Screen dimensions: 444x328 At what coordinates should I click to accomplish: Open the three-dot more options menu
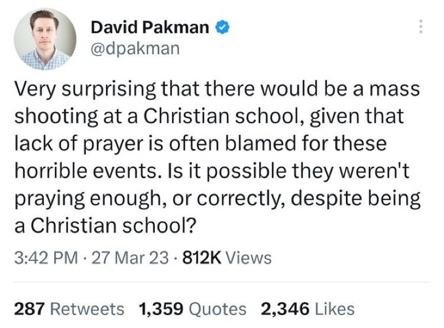(x=421, y=27)
